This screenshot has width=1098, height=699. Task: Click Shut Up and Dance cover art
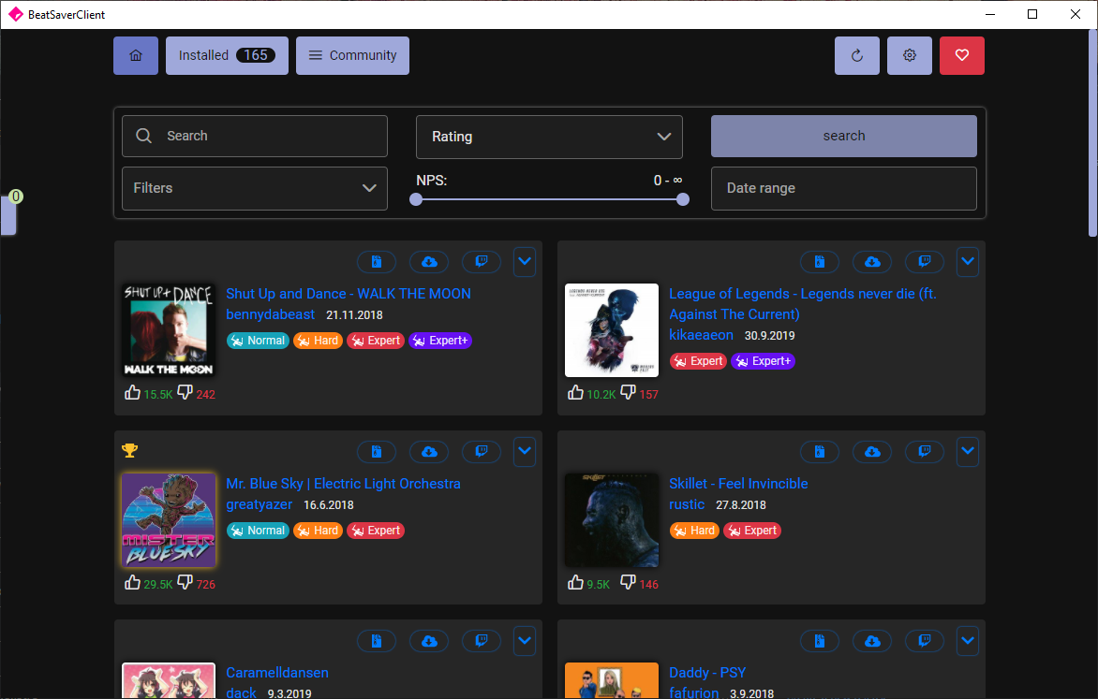click(169, 330)
